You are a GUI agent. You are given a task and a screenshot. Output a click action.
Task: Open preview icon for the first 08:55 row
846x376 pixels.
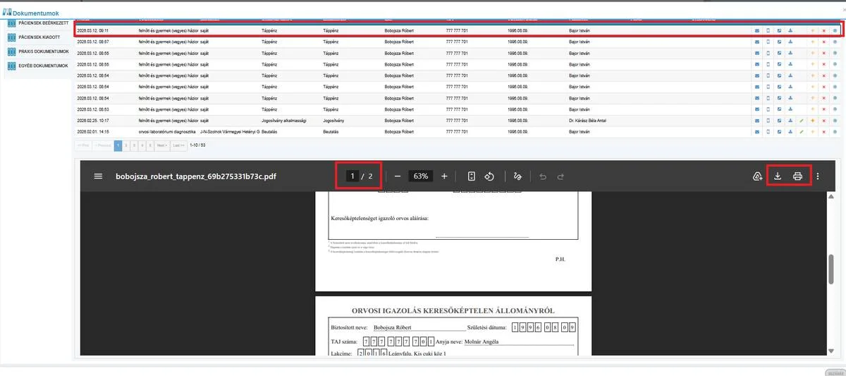780,53
